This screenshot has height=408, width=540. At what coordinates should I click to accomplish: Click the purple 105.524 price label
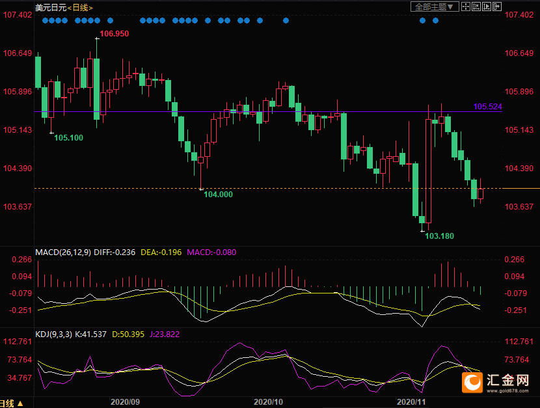[x=488, y=107]
